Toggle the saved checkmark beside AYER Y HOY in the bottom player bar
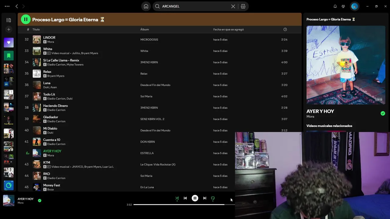 40,200
